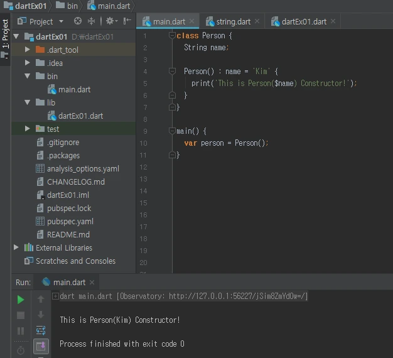The height and width of the screenshot is (358, 393).
Task: Click the Collapse All icon in Project toolbar
Action: coord(91,21)
